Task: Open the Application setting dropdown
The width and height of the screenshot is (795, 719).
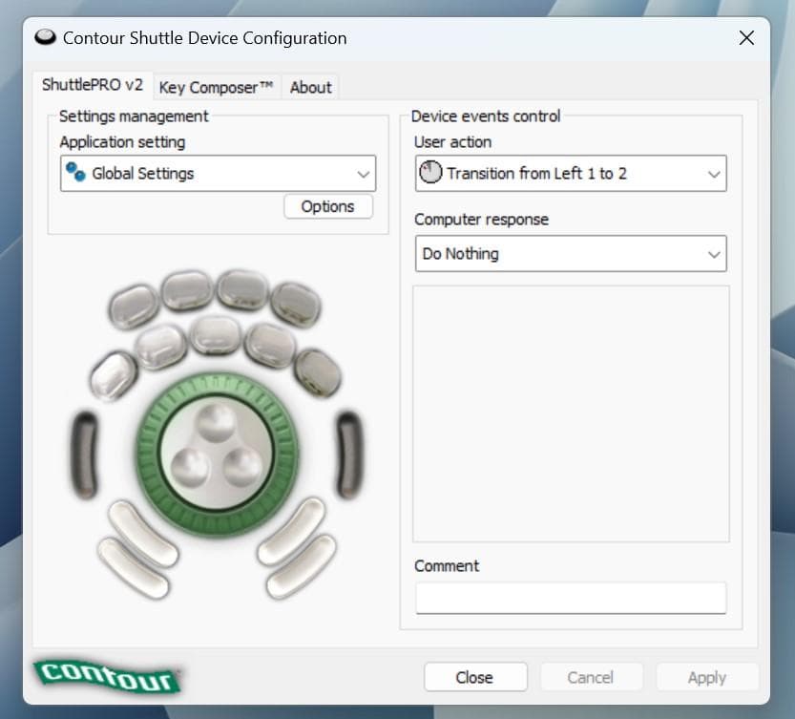Action: [x=218, y=174]
